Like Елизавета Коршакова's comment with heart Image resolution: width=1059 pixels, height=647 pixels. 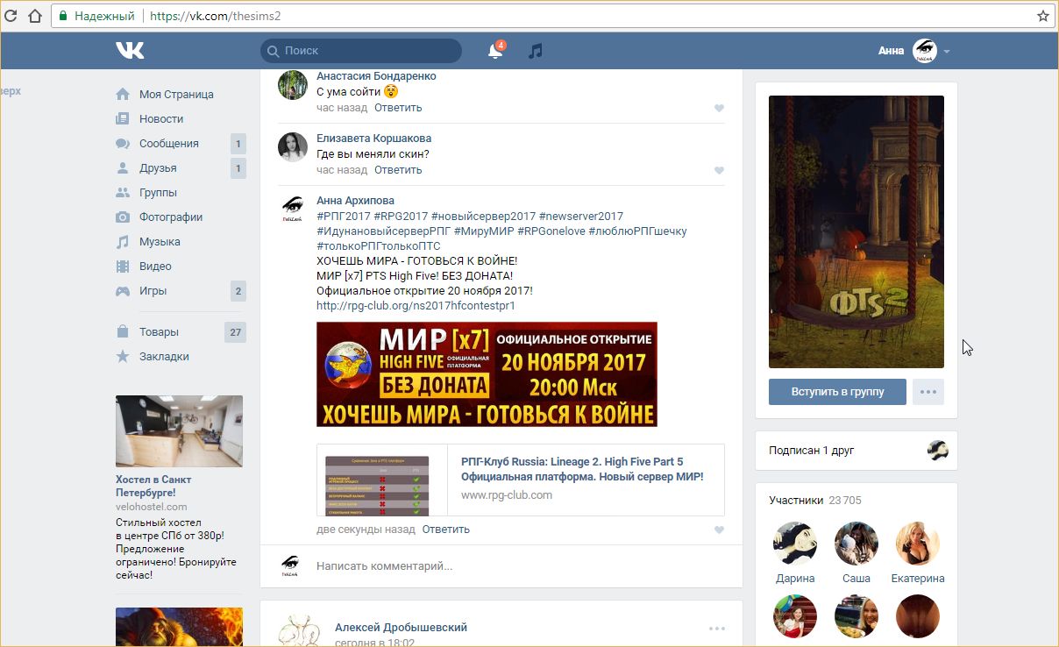pyautogui.click(x=719, y=170)
